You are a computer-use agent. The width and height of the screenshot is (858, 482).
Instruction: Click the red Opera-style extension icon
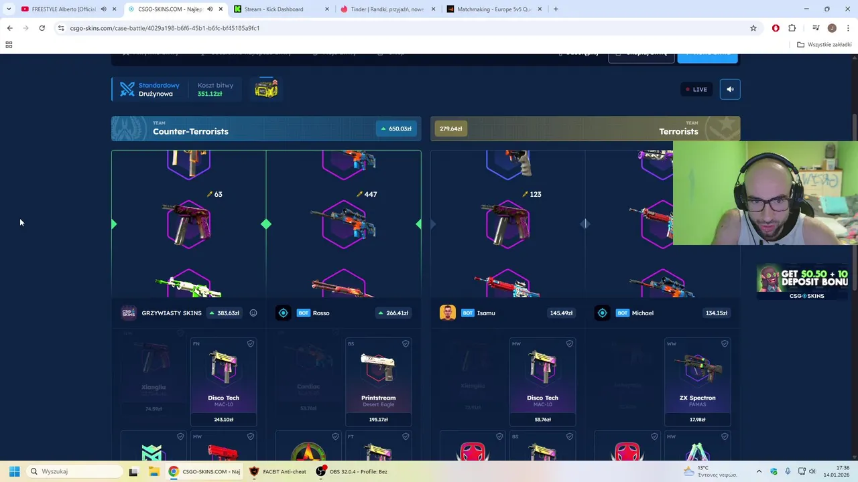[776, 28]
